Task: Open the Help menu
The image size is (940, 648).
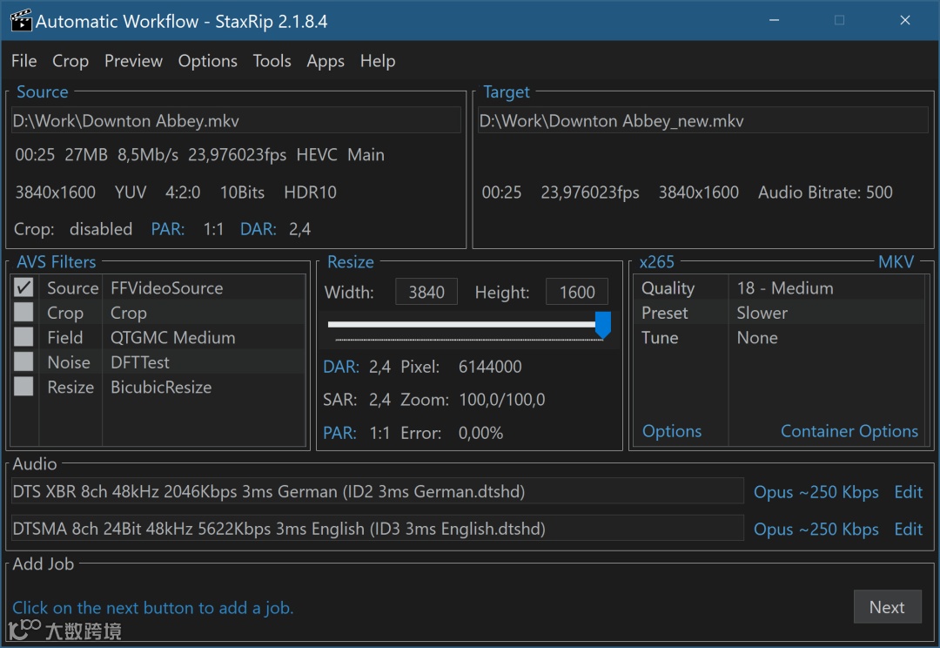Action: coord(378,61)
